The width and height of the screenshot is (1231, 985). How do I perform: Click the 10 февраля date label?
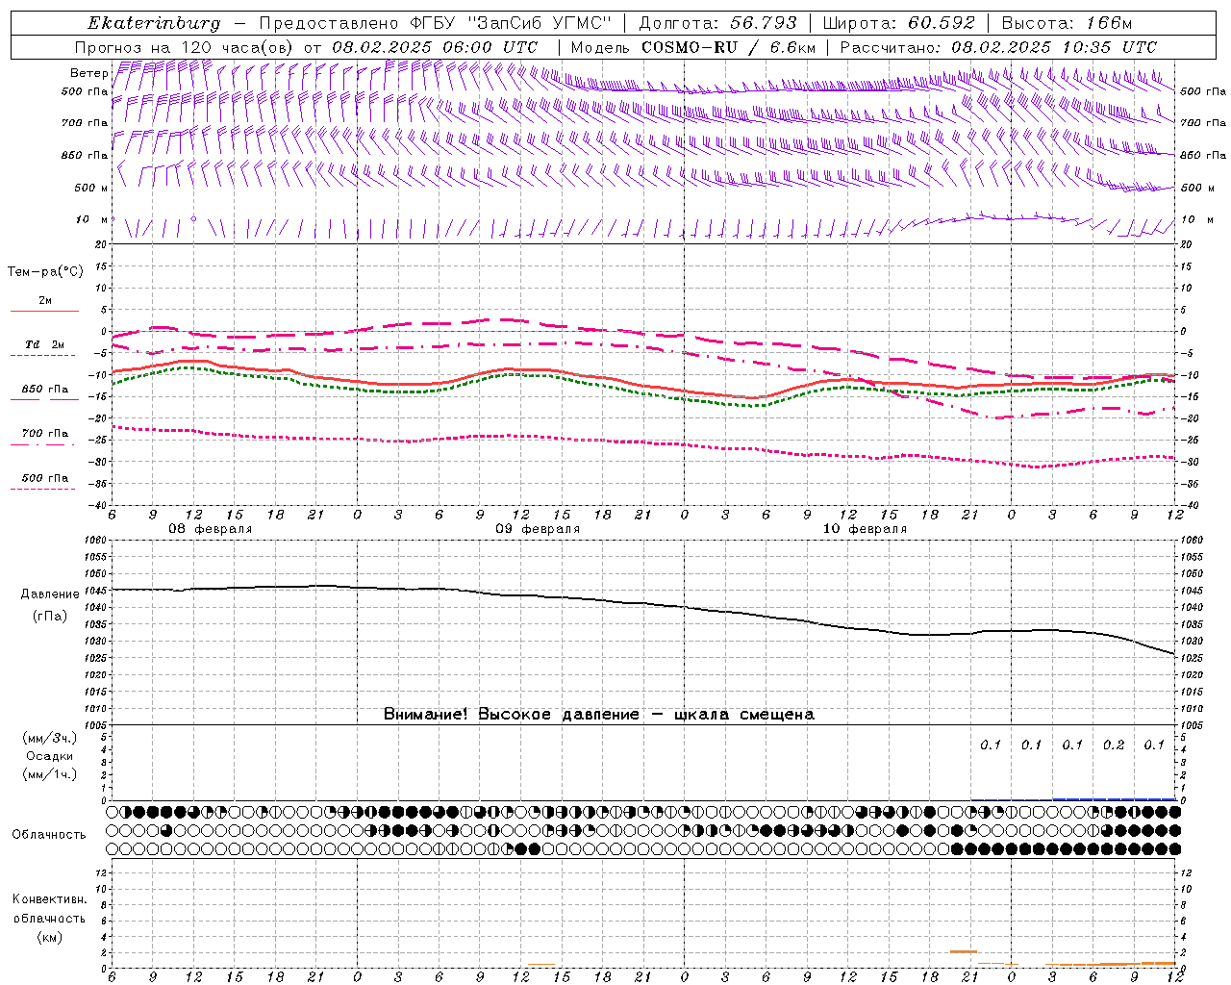click(865, 529)
